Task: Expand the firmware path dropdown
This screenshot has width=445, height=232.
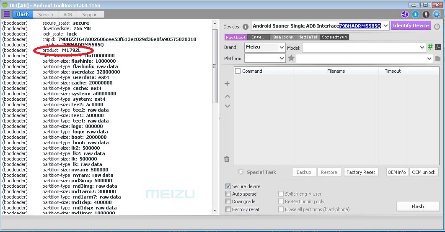Action: 429,59
